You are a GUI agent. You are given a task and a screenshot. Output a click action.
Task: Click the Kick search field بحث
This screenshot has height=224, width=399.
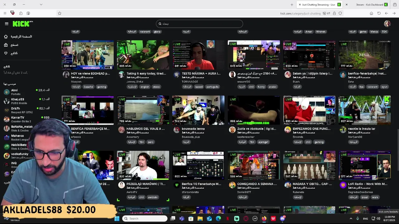(x=199, y=24)
